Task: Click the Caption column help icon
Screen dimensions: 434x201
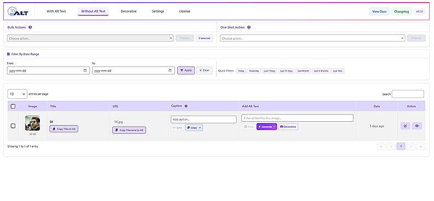Action: (186, 106)
